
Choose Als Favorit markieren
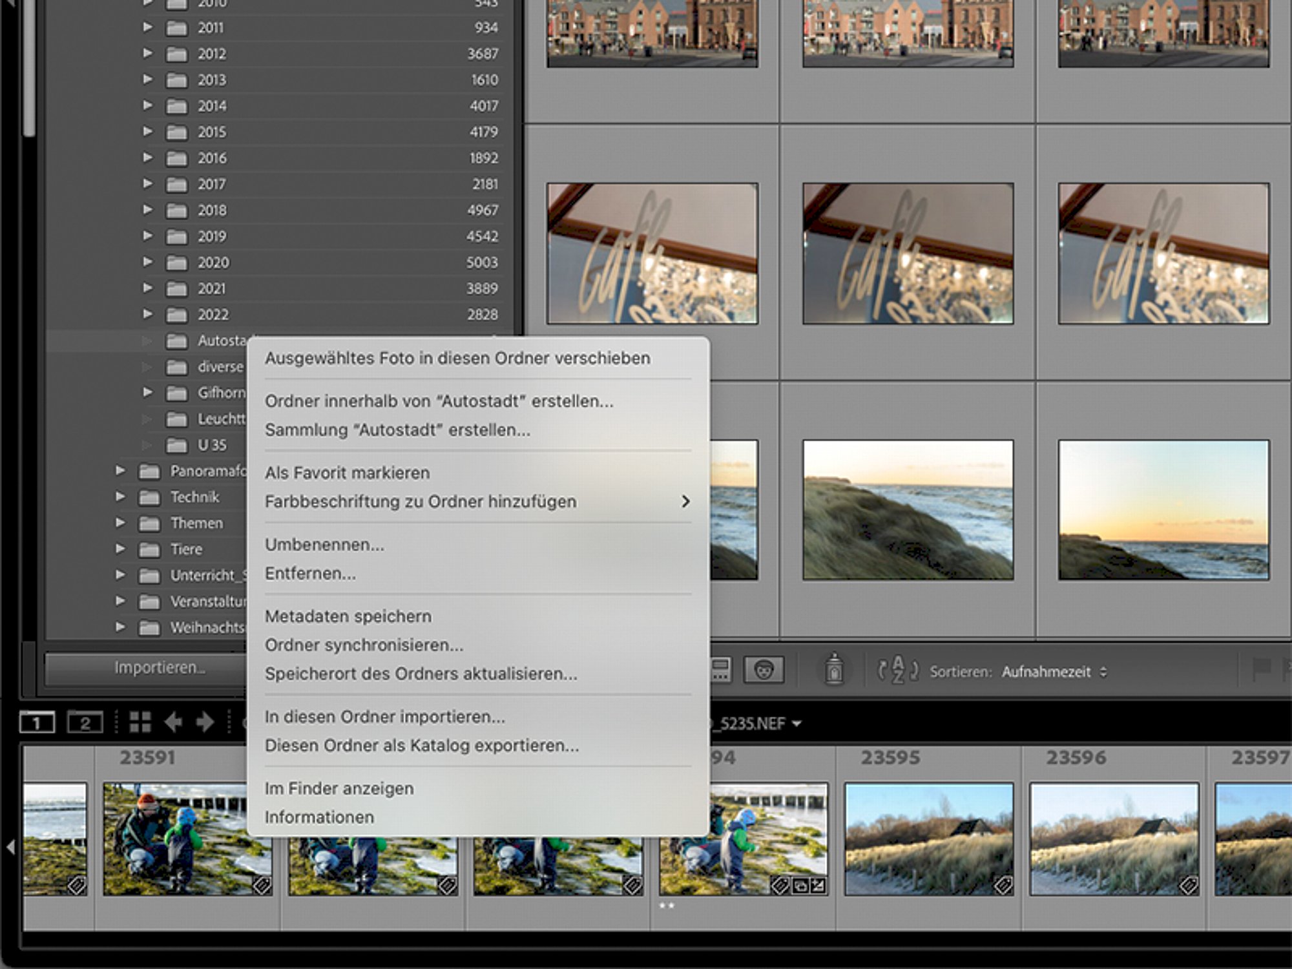478,473
